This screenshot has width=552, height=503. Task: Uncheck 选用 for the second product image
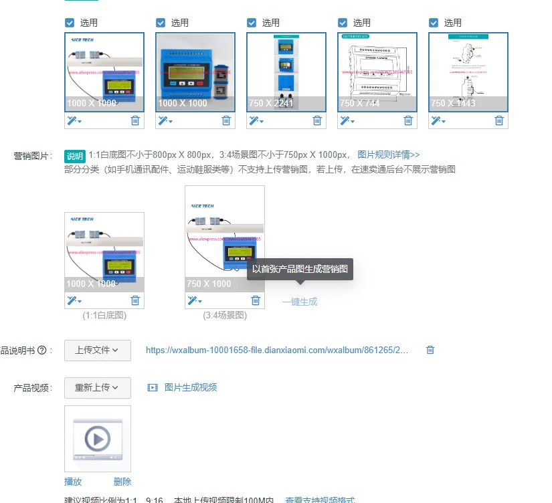coord(161,23)
